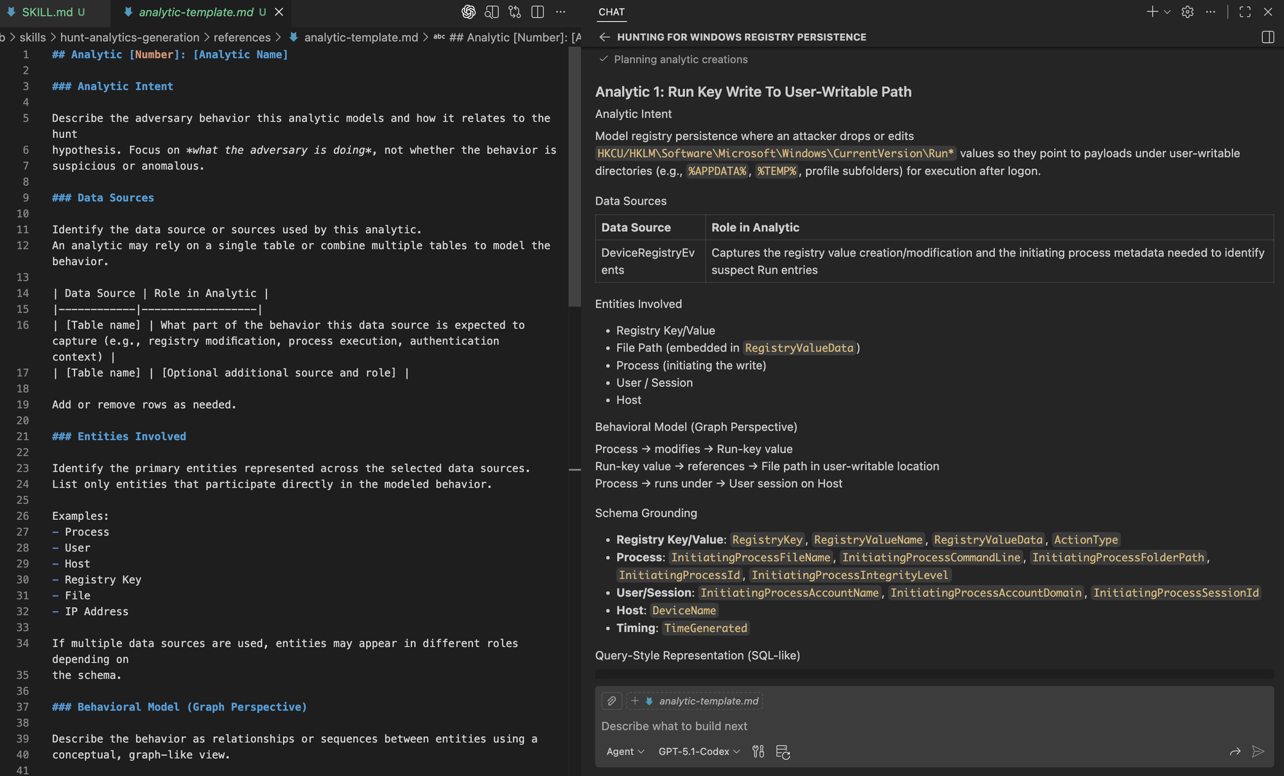Open chat settings gear
The height and width of the screenshot is (776, 1284).
pyautogui.click(x=1188, y=12)
